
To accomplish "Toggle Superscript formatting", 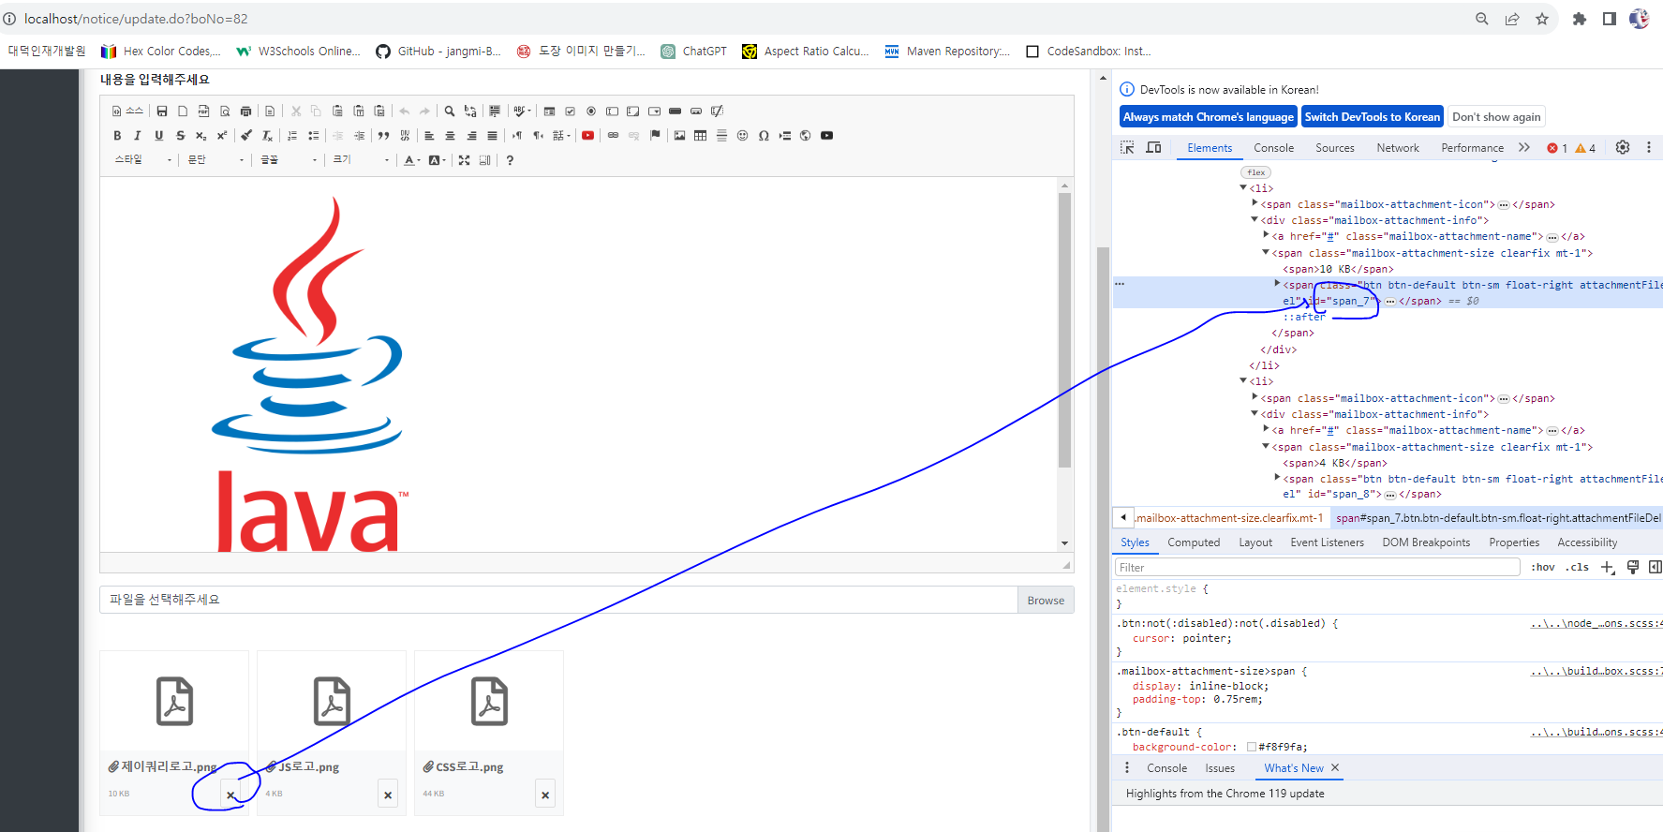I will tap(222, 136).
